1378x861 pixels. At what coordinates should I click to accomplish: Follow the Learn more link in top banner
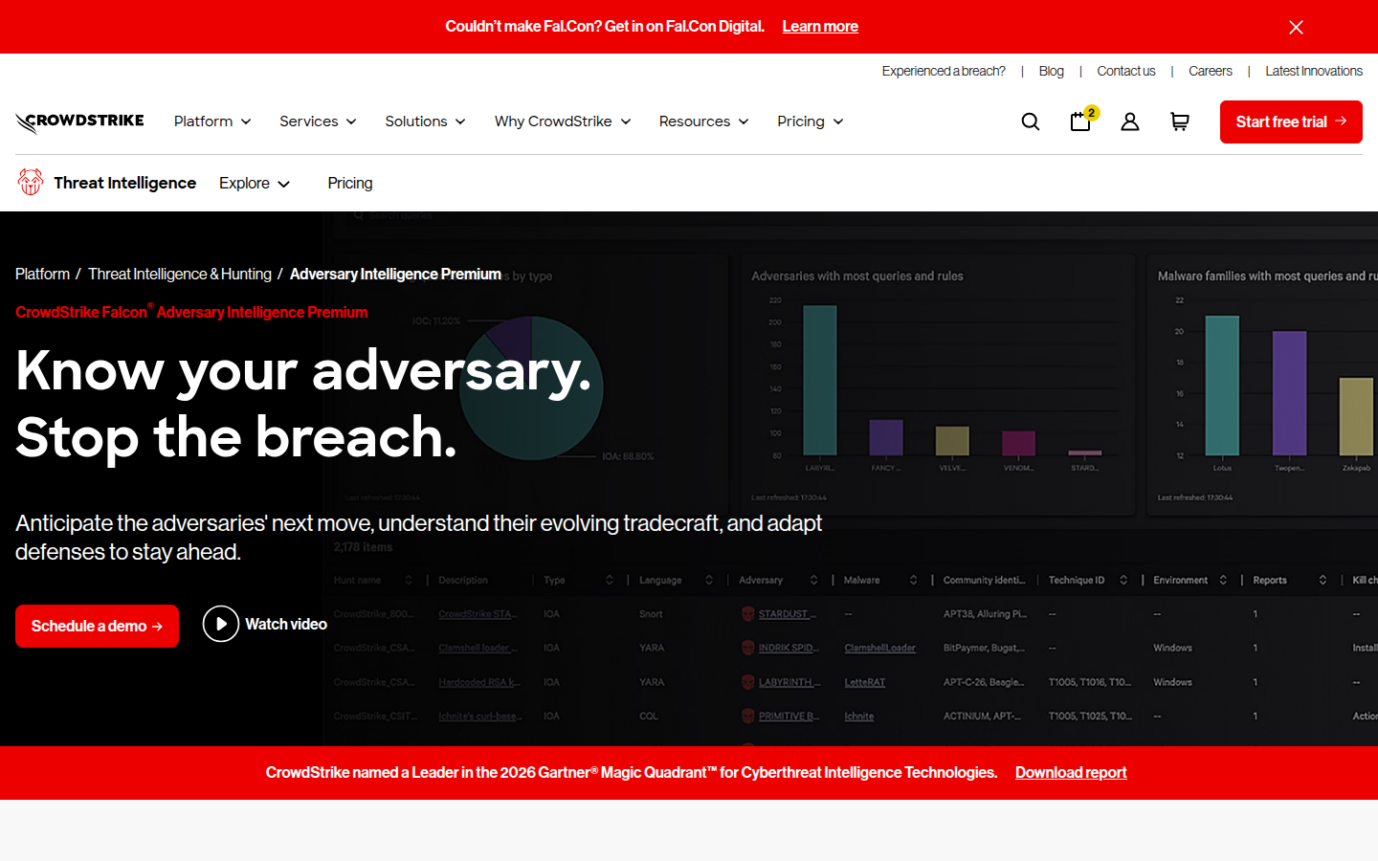tap(820, 27)
